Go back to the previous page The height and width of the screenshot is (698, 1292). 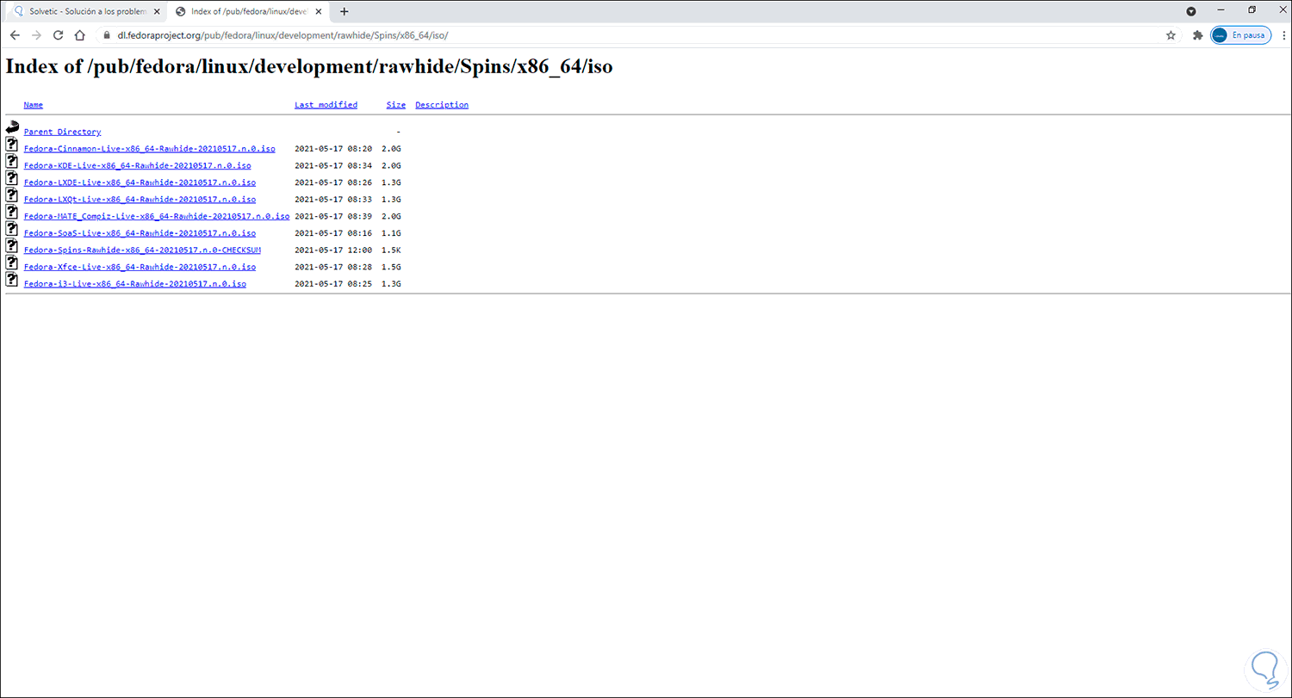click(x=15, y=35)
